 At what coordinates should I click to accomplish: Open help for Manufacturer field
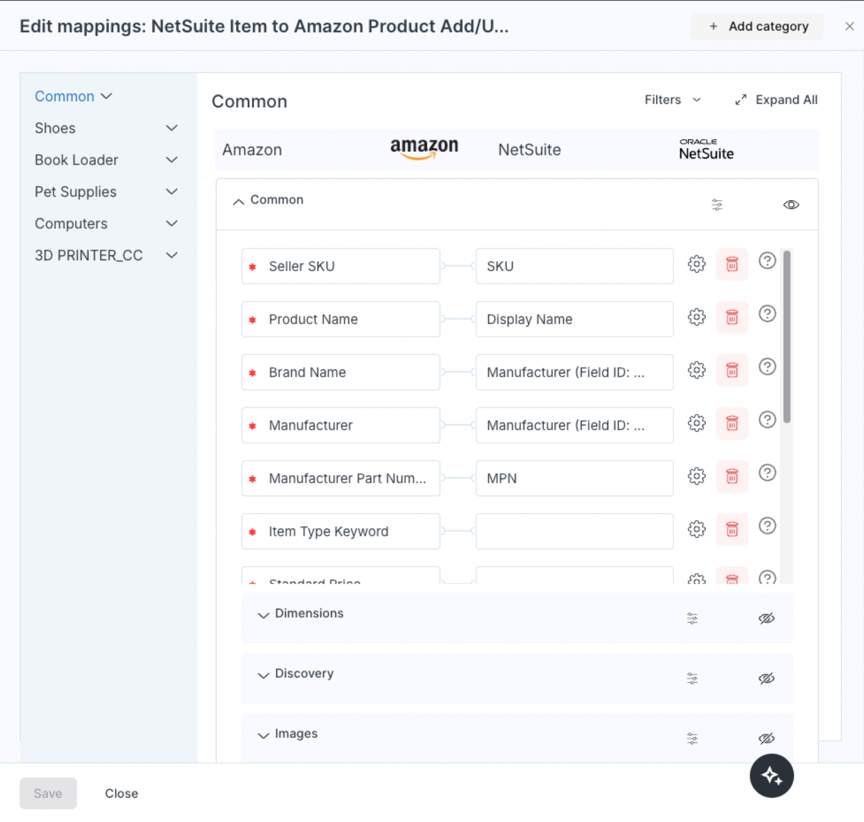click(767, 420)
